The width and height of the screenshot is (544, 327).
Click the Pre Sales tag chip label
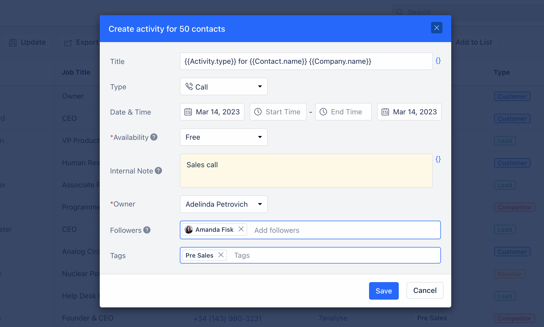(199, 255)
